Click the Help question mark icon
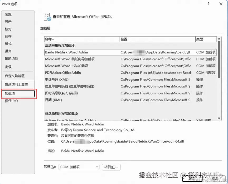Image resolution: width=228 pixels, height=184 pixels. tap(209, 4)
